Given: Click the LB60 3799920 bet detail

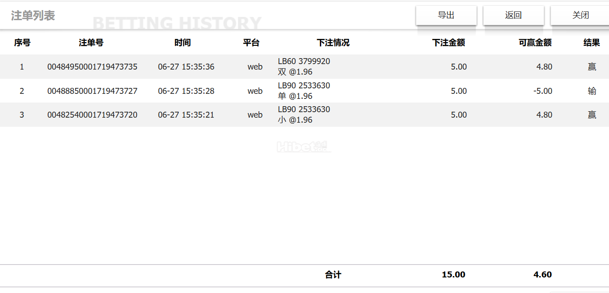Looking at the screenshot, I should 304,61.
